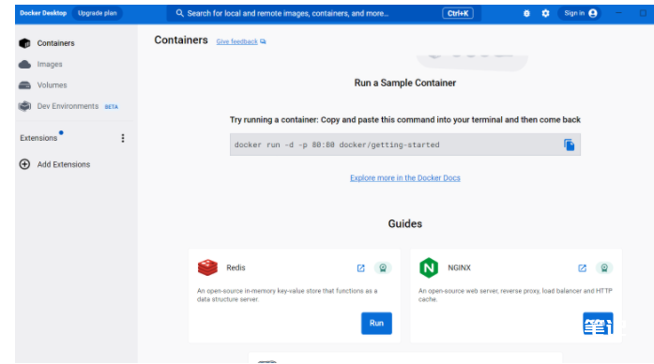
Task: Click the NGINX description text
Action: coord(515,295)
